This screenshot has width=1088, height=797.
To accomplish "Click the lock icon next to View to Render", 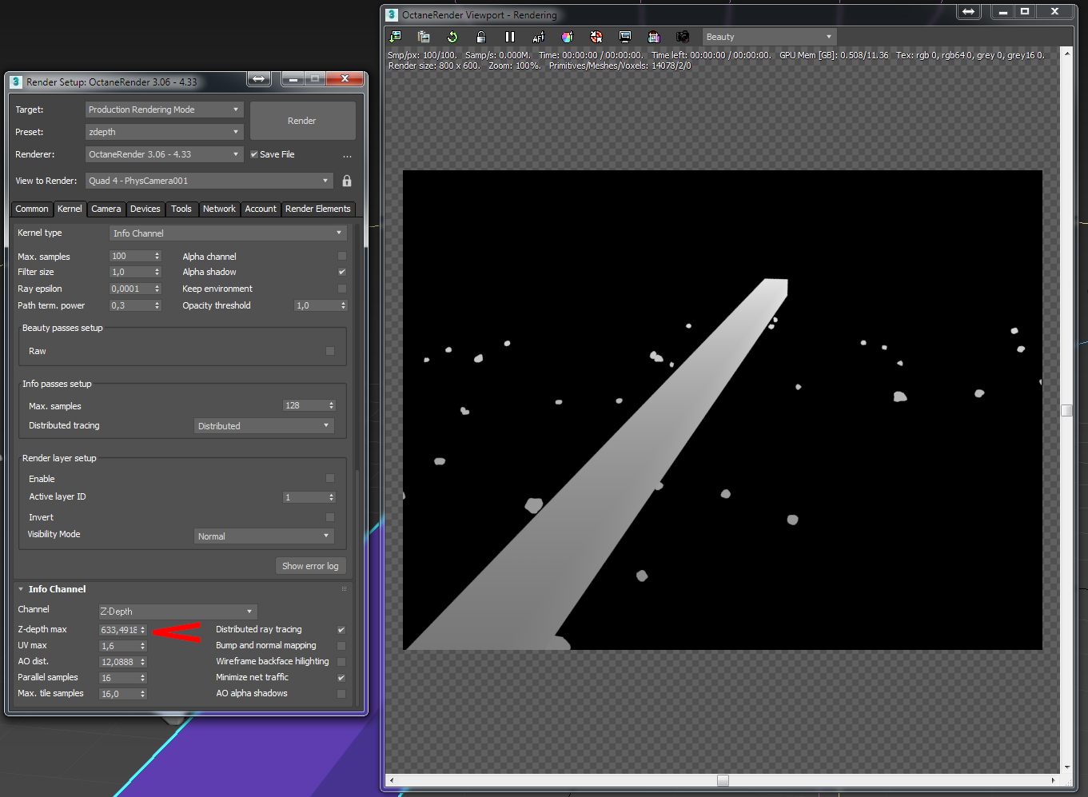I will [x=347, y=181].
